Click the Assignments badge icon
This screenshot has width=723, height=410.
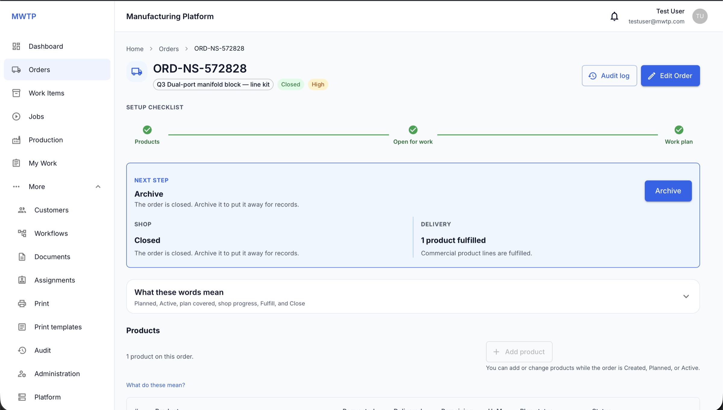click(x=22, y=280)
